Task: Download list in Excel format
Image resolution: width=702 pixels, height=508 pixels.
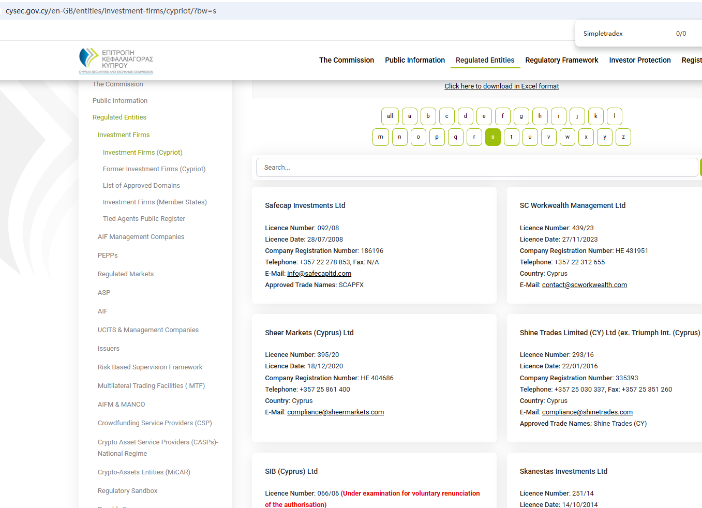Action: tap(501, 86)
